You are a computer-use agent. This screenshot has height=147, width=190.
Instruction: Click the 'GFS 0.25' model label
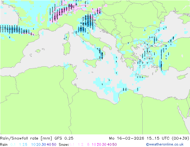click(x=64, y=138)
